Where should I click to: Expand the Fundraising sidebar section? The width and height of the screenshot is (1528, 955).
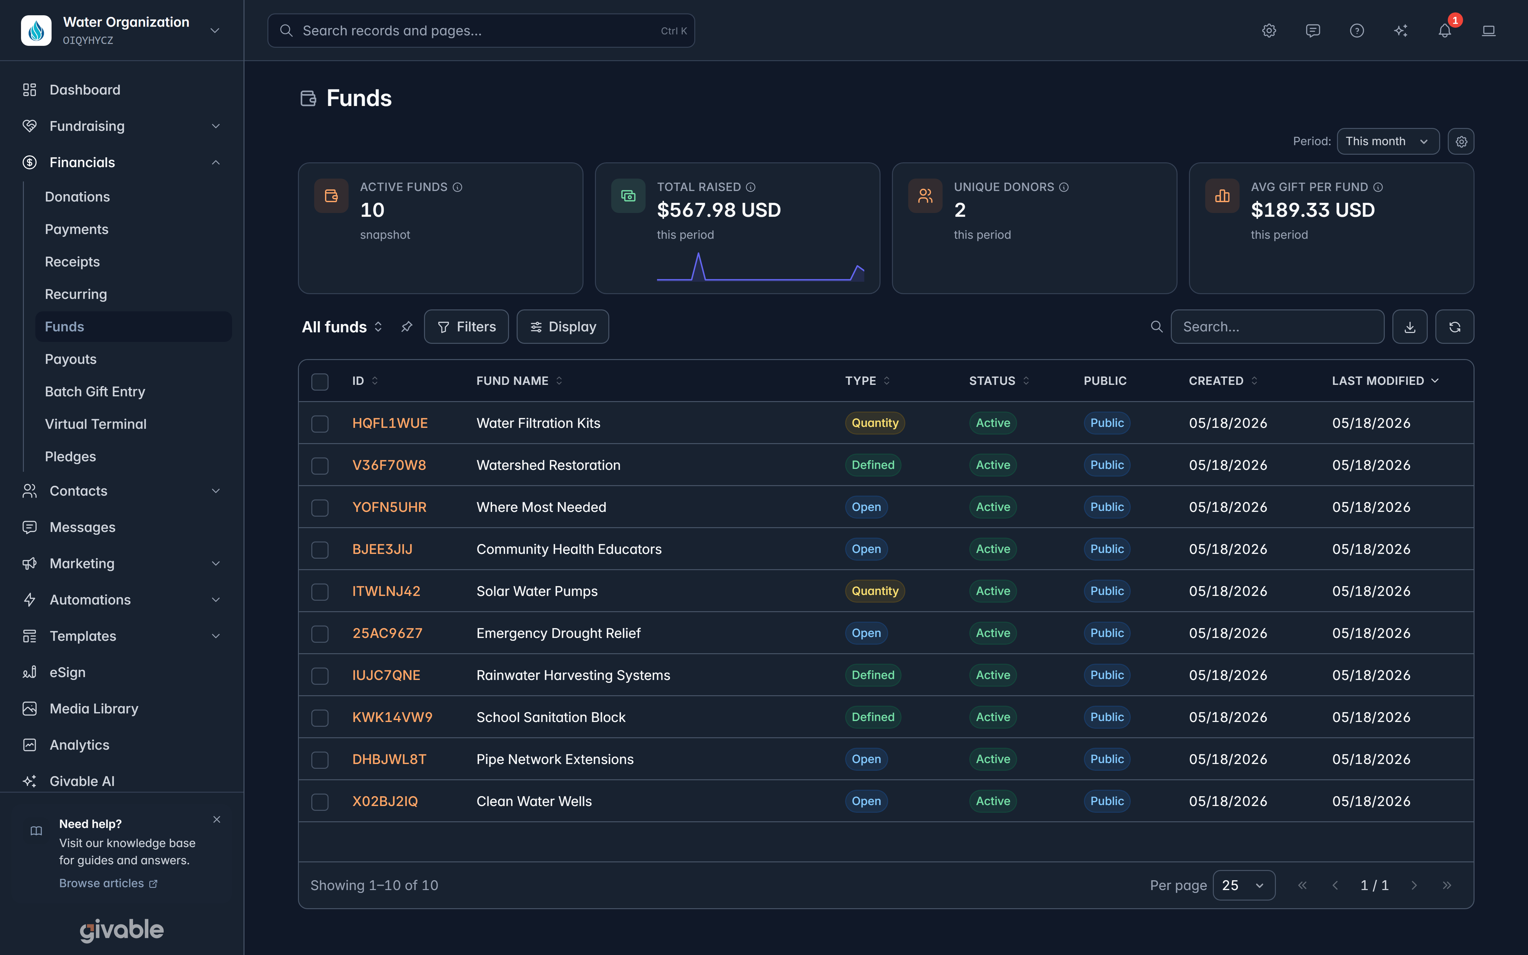pos(121,126)
